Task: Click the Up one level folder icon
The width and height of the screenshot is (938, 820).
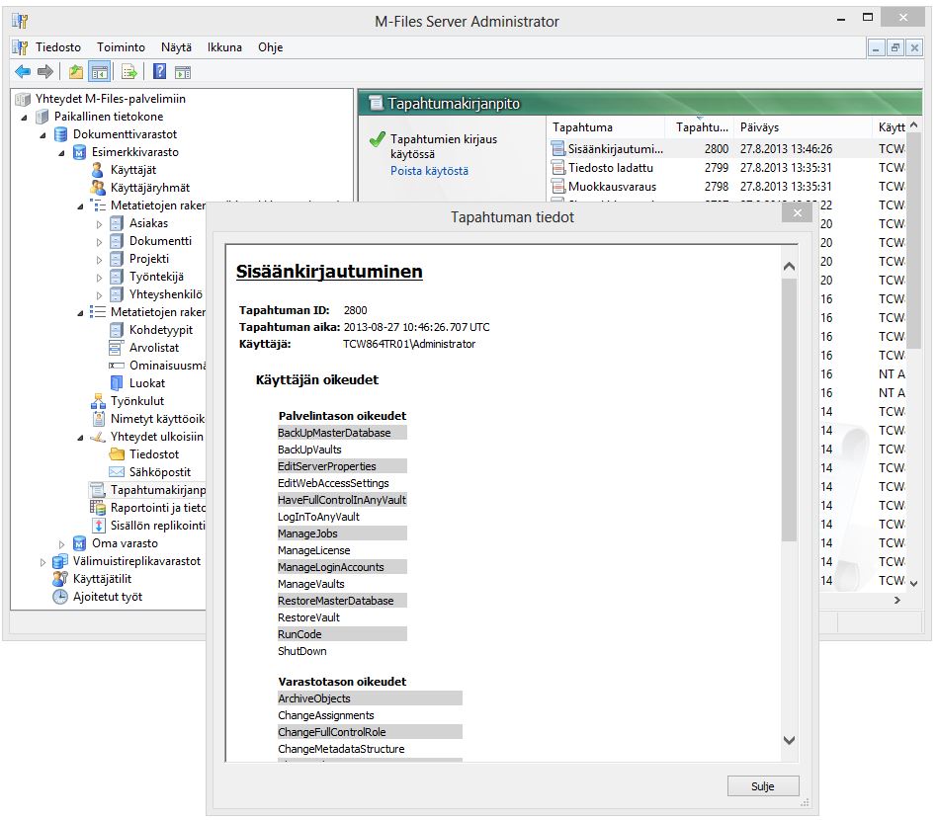Action: [76, 72]
